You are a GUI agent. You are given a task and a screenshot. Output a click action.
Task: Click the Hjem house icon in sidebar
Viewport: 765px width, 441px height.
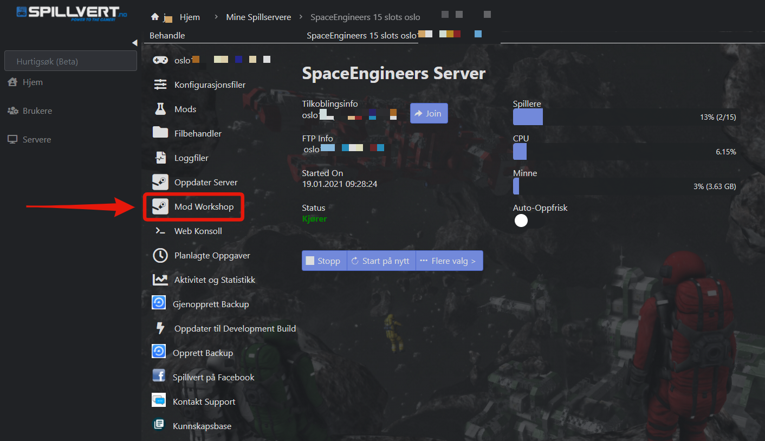point(12,82)
